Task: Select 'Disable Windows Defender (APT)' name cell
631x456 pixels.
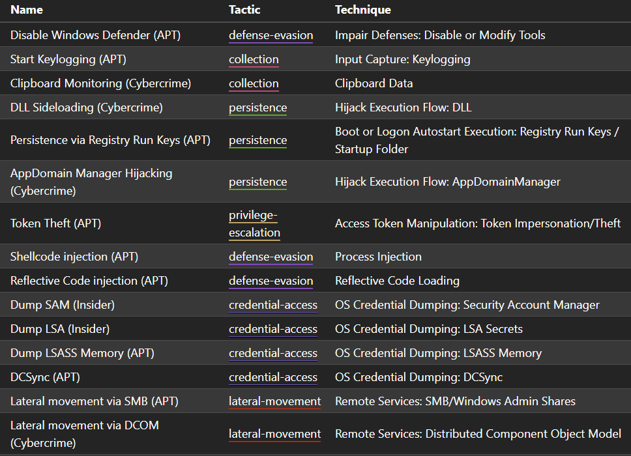Action: (x=95, y=35)
